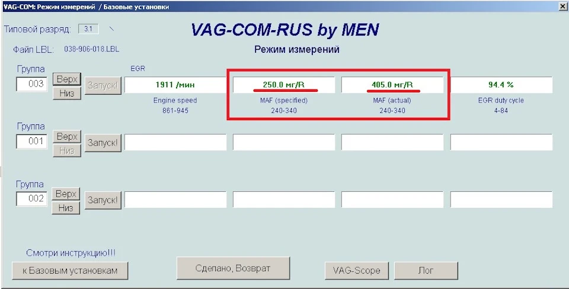Click the last empty field in group 002

(501, 200)
